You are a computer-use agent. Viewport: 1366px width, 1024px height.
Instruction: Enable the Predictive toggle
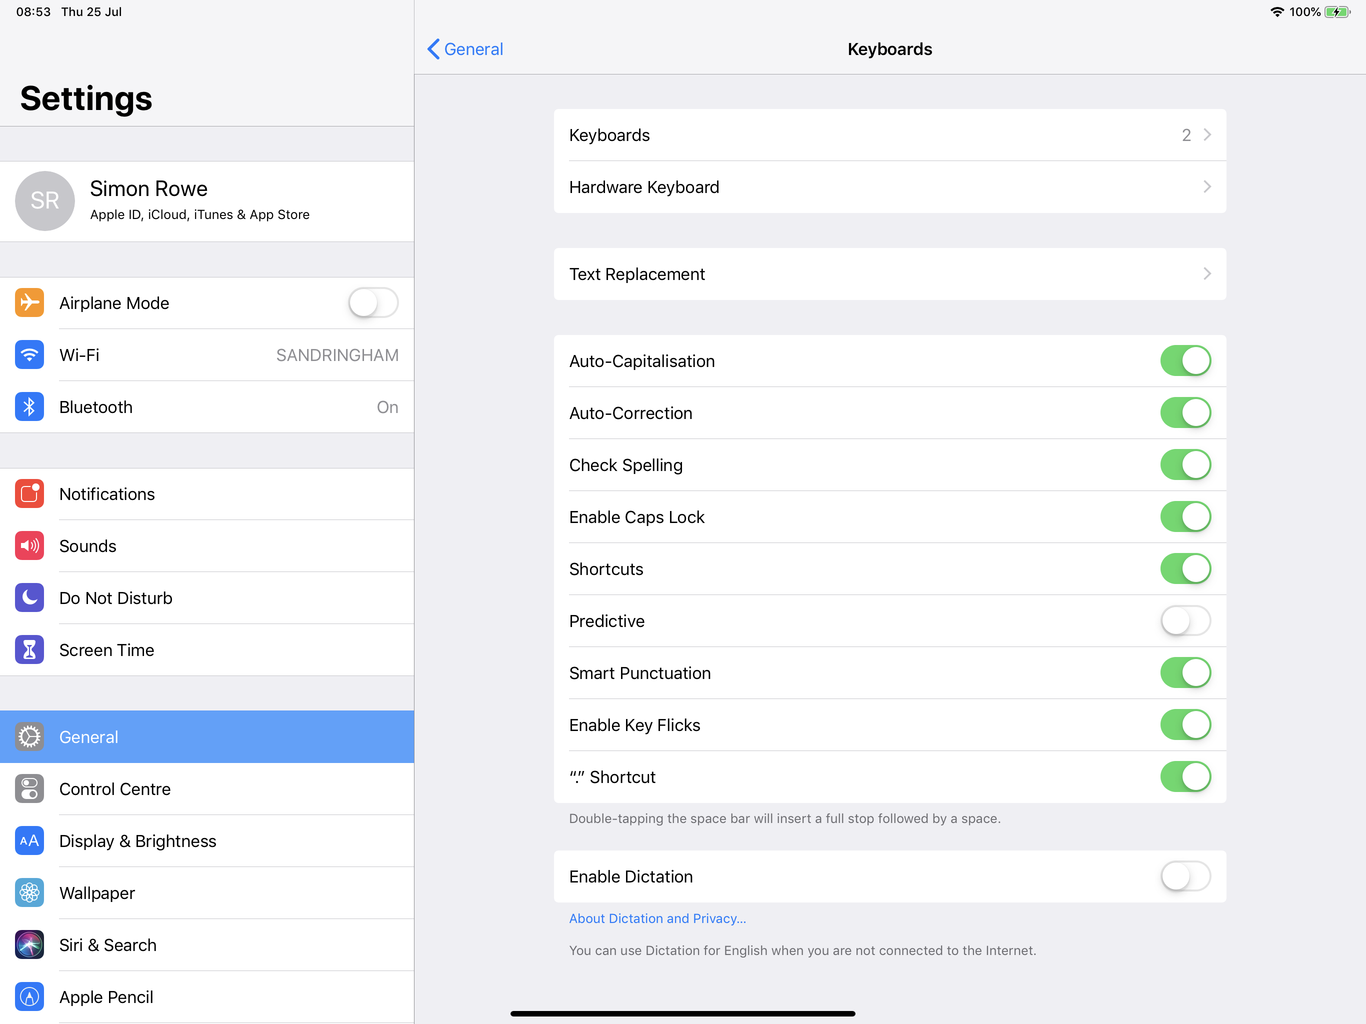[1185, 620]
